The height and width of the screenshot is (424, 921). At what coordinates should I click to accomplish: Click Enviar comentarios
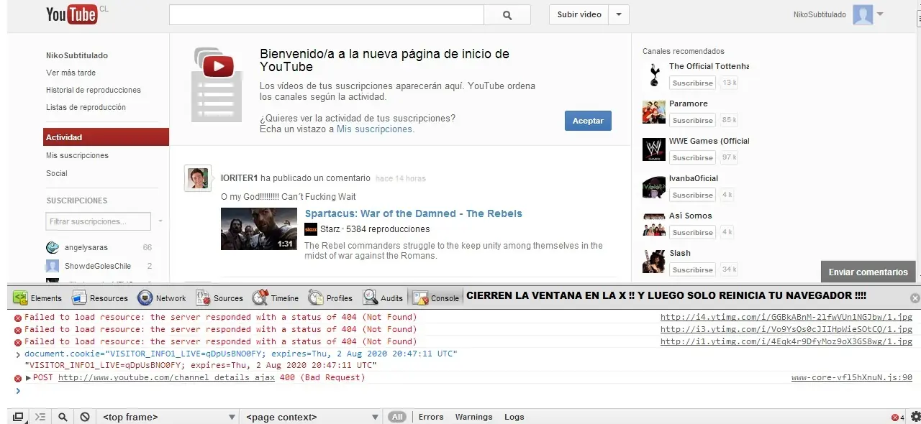868,272
